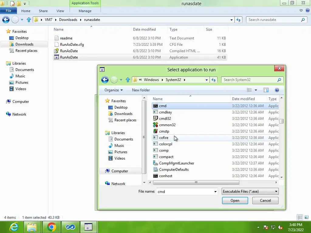Open the View ribbon tab
Viewport: 311px width, 233px height.
(60, 11)
